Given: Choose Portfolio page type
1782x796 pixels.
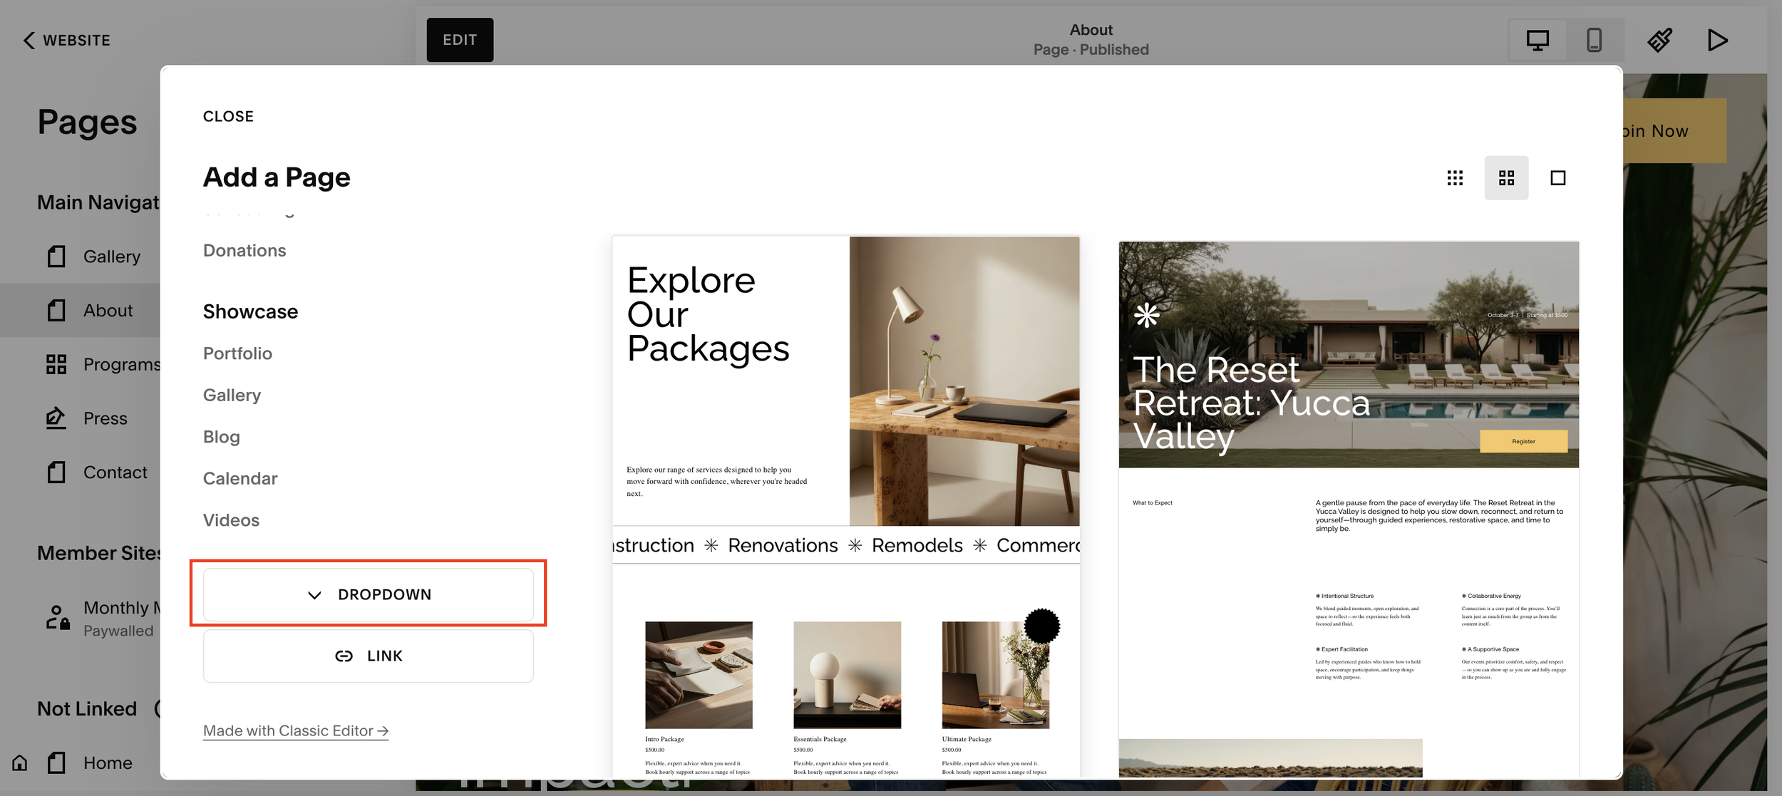Looking at the screenshot, I should pos(237,354).
